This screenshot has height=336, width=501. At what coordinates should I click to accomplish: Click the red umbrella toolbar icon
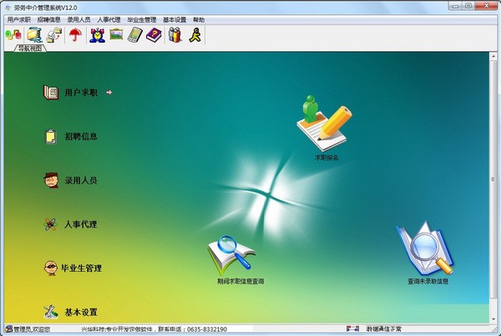click(x=75, y=34)
